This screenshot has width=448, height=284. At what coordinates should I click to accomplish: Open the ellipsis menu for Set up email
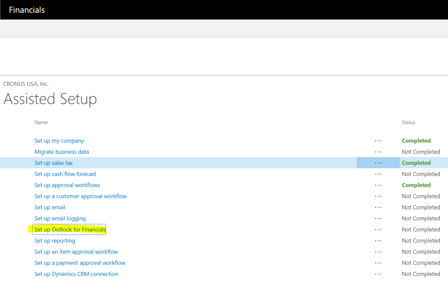click(378, 207)
